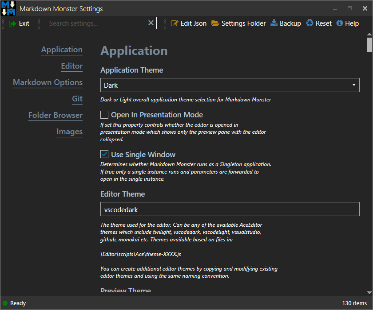Click the 'Use Single Window' label
Screen dimensions: 373x310
[x=143, y=155]
